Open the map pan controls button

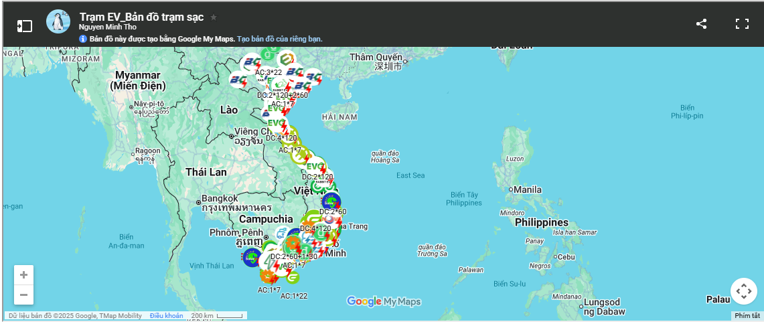tap(743, 291)
